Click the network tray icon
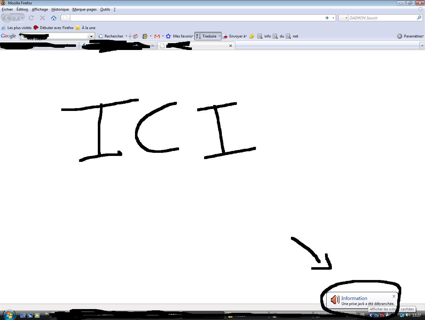This screenshot has width=425, height=320. (402, 315)
